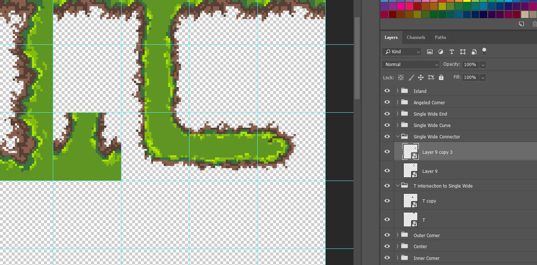
Task: Click the Fill percentage input field
Action: coord(471,77)
